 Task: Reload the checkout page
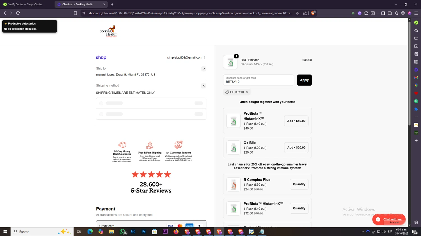pyautogui.click(x=18, y=13)
